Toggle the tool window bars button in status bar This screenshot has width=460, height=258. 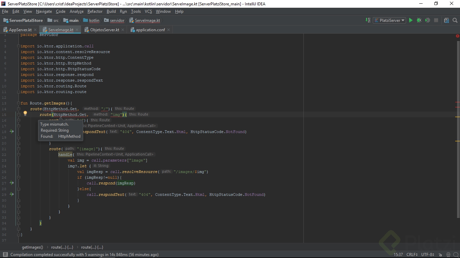5,255
